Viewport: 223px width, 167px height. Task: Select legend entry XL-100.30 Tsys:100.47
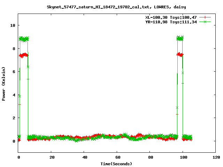(x=171, y=17)
